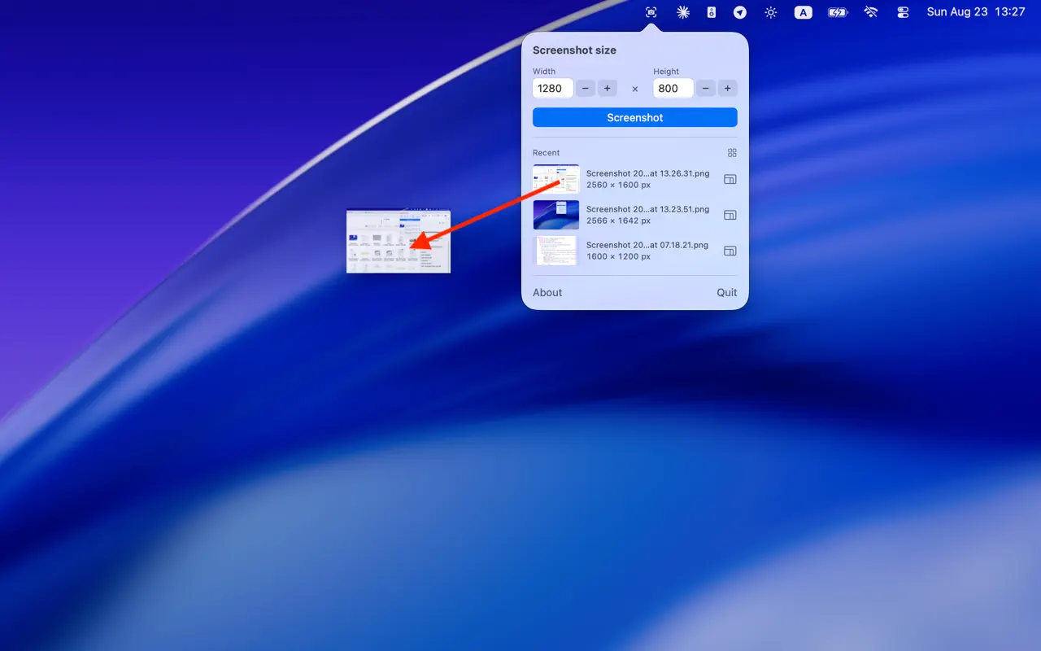The image size is (1041, 651).
Task: Open Control Center from the menu bar
Action: (903, 12)
